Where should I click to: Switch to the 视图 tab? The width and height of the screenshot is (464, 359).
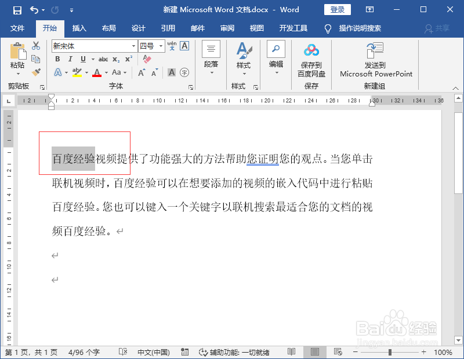tap(256, 28)
